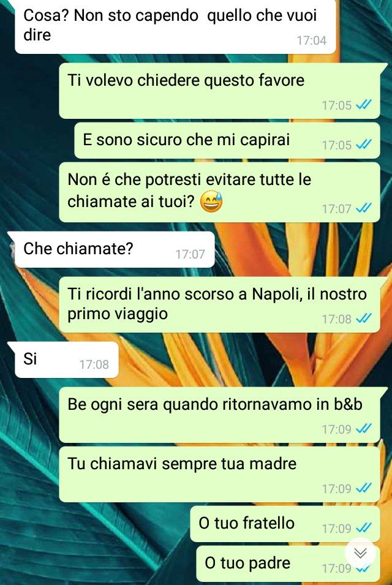Tap the 'O tuo padre' bubble

tap(288, 564)
